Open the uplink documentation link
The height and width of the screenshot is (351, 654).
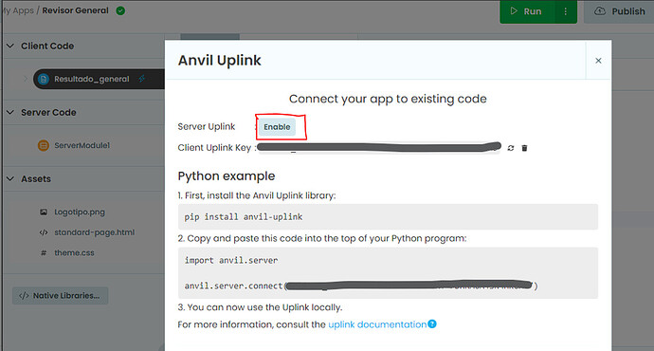377,324
